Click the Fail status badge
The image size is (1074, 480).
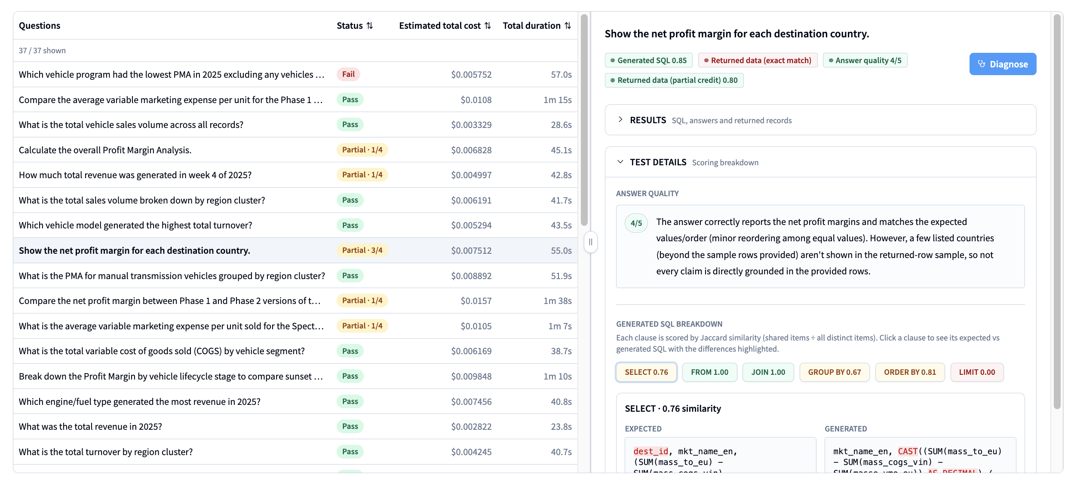[x=348, y=74]
